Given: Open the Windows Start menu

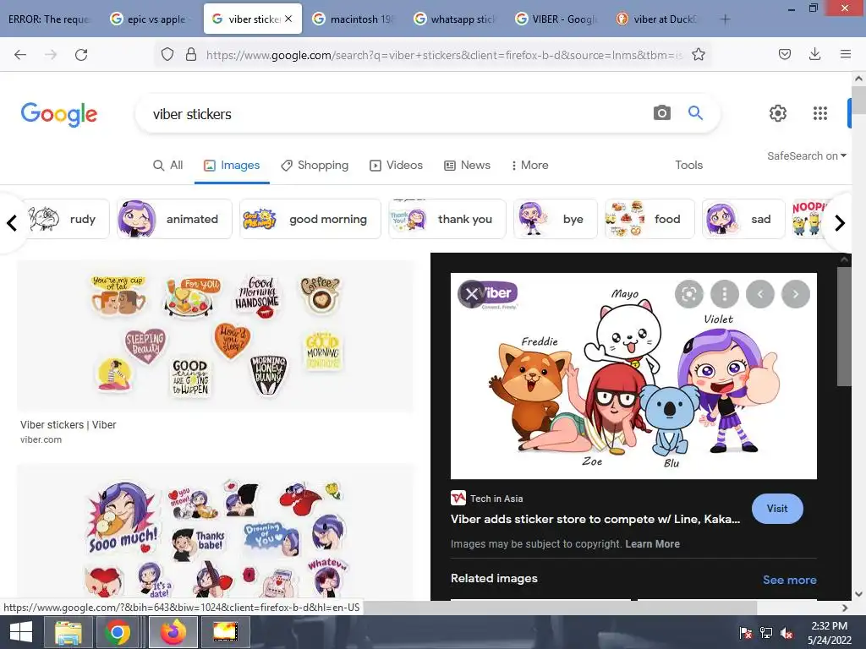Looking at the screenshot, I should click(x=21, y=632).
